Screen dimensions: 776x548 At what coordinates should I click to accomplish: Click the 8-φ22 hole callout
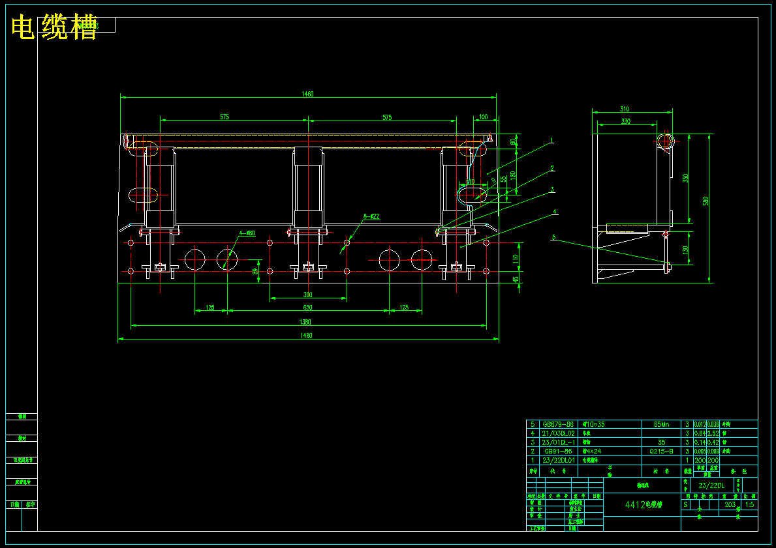[371, 216]
